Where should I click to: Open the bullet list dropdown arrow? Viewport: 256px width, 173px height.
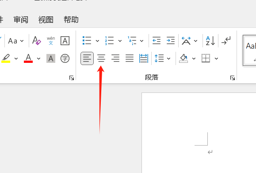tap(97, 41)
